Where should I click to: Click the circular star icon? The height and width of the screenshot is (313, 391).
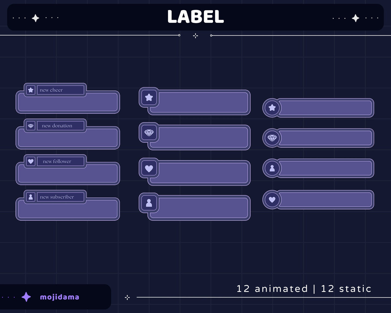(x=272, y=108)
